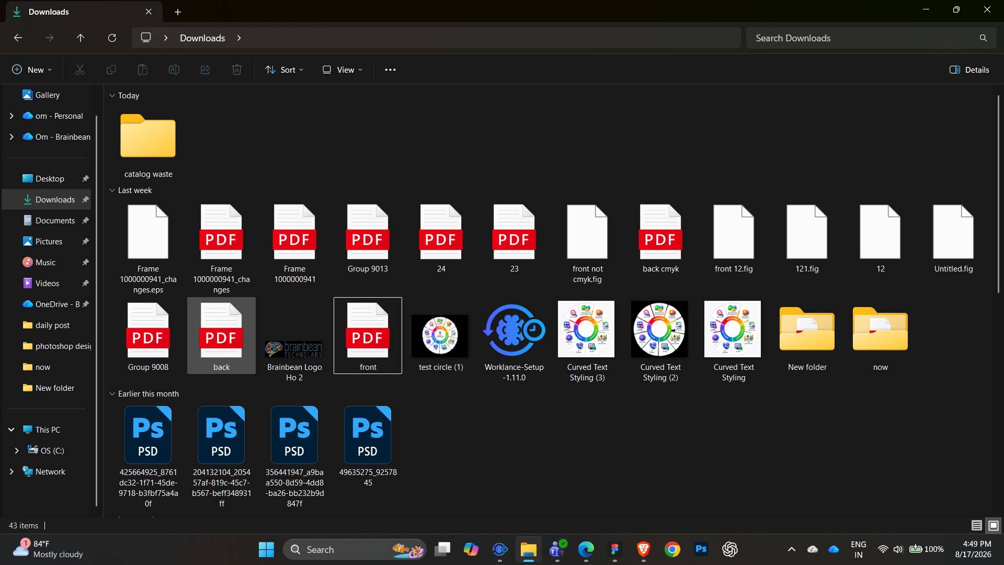The width and height of the screenshot is (1004, 565).
Task: Open Photoshop from the taskbar
Action: [701, 549]
